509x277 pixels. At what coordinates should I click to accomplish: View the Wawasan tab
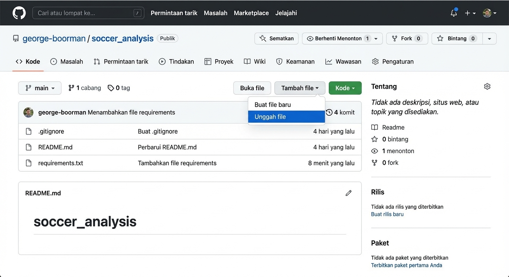pyautogui.click(x=343, y=62)
